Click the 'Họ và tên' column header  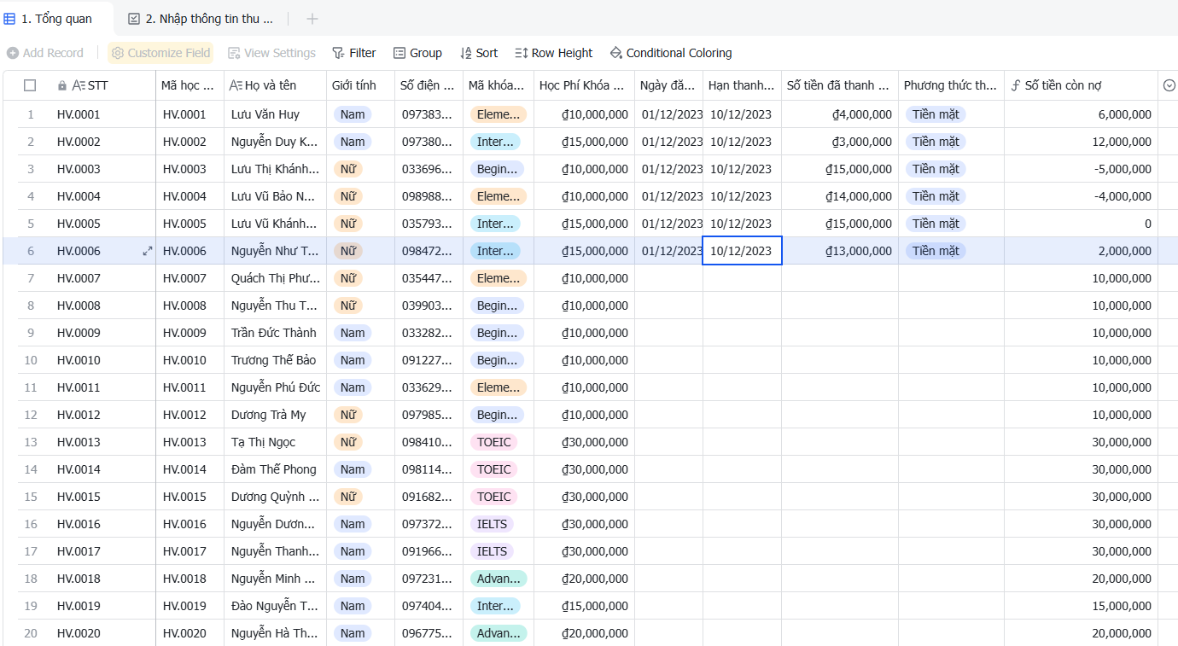(x=275, y=85)
